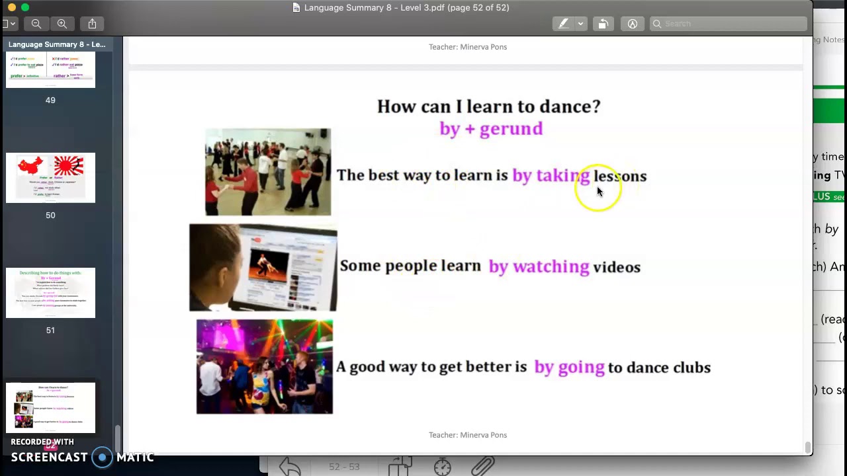Click the pink 'by taking' phrase
The image size is (847, 476).
[x=551, y=176]
